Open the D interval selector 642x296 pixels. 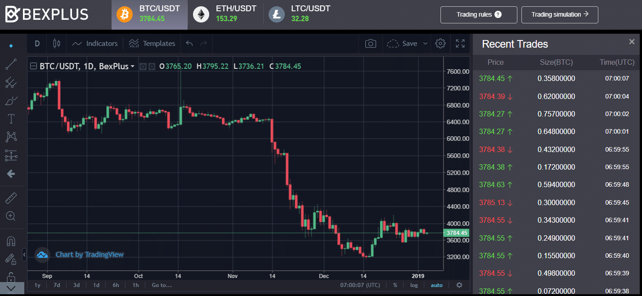point(37,44)
